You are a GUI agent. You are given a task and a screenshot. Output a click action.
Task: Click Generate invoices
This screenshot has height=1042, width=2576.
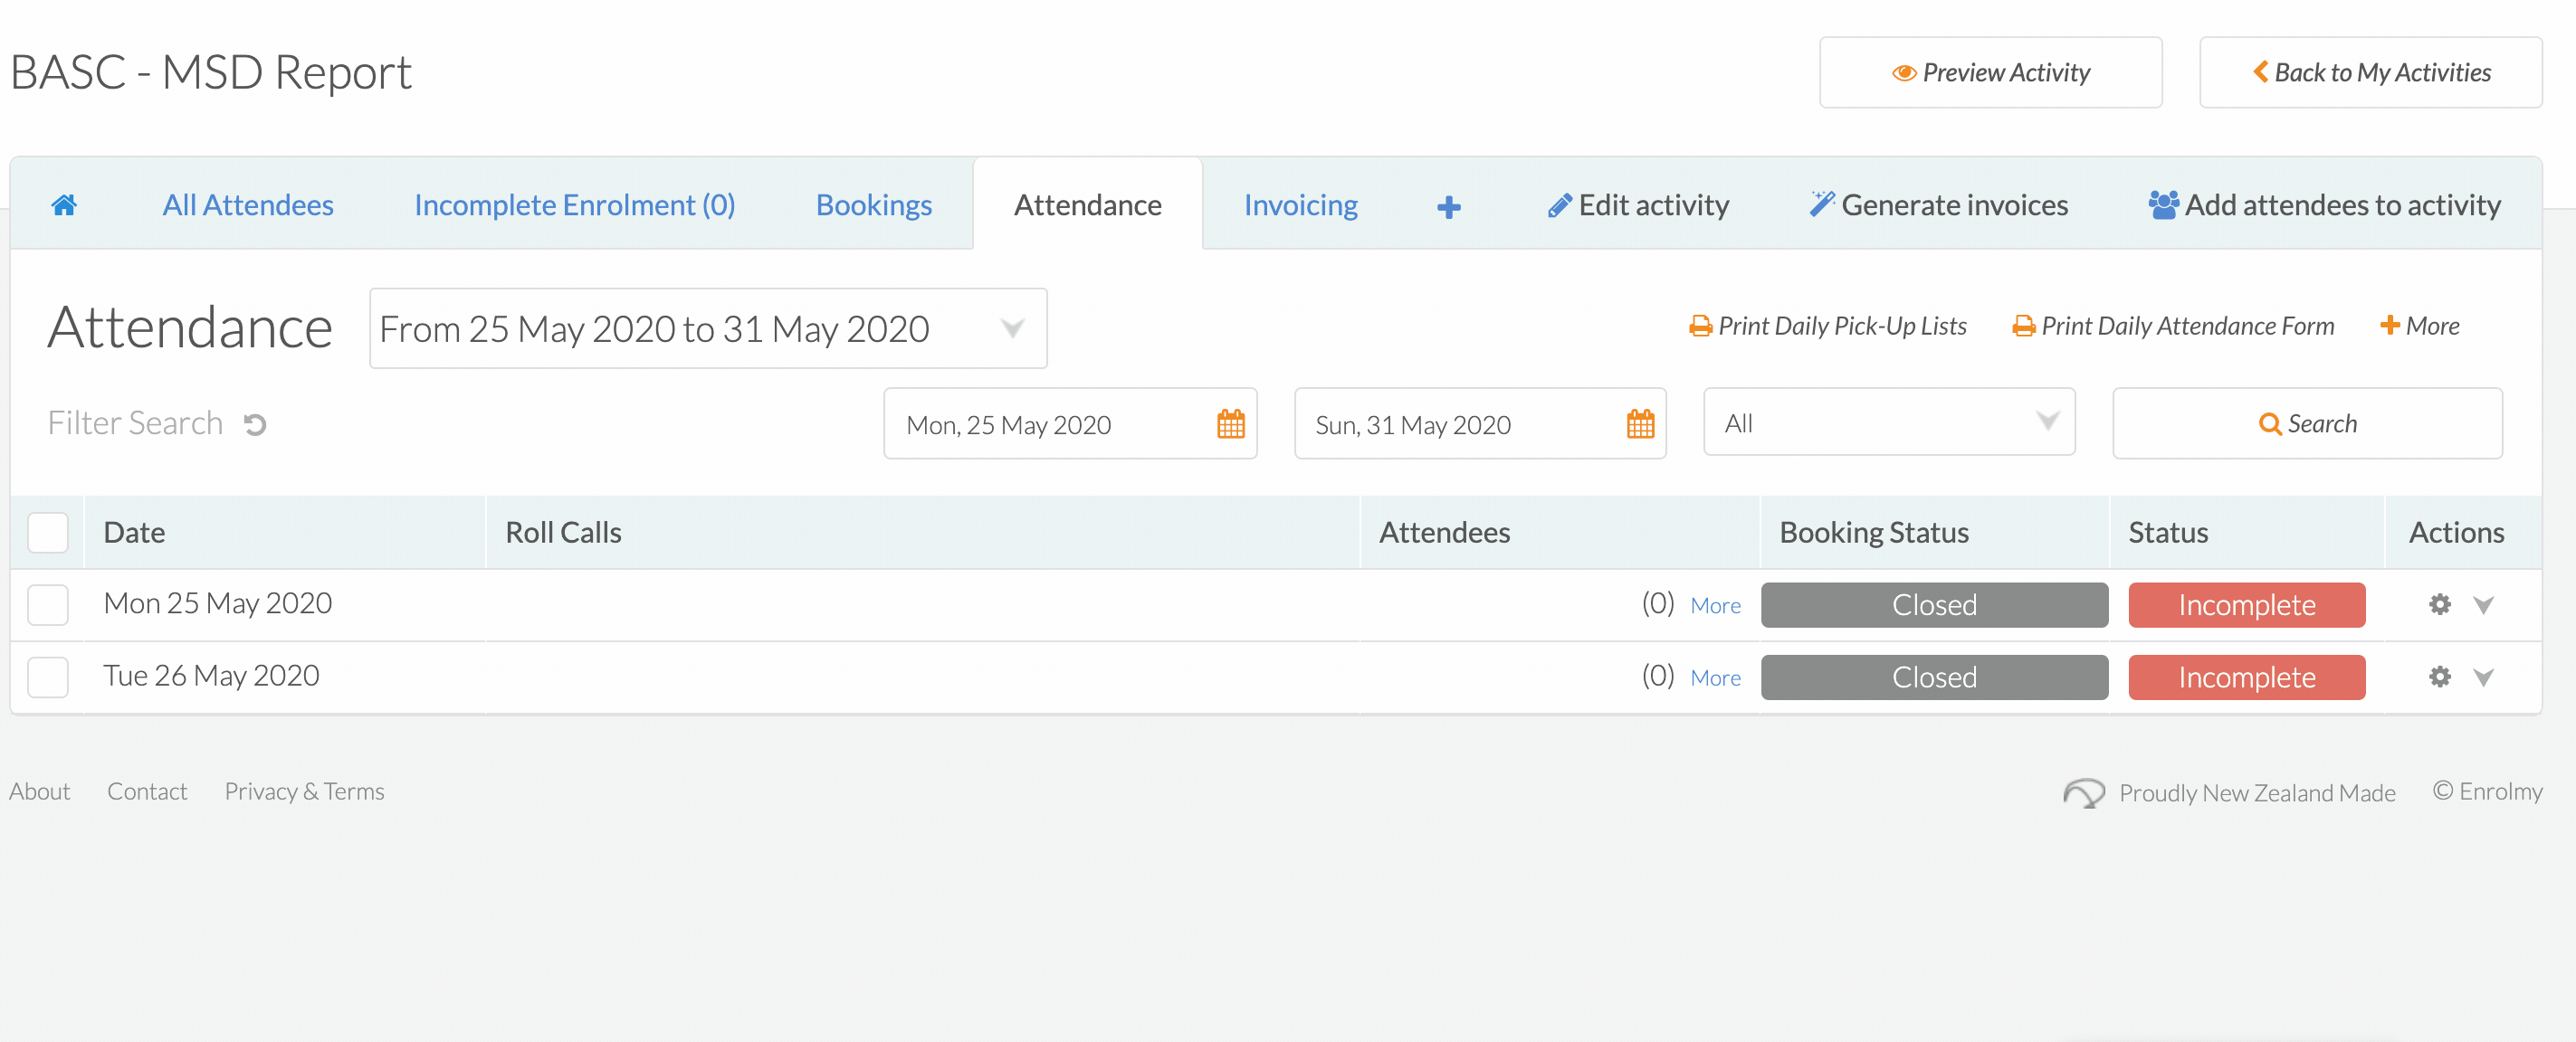(1938, 204)
